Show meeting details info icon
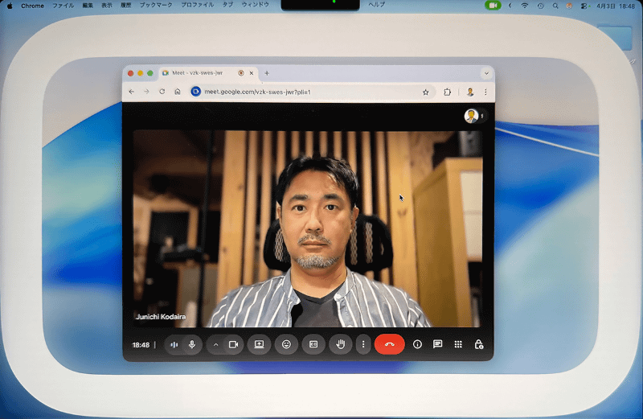 point(417,344)
